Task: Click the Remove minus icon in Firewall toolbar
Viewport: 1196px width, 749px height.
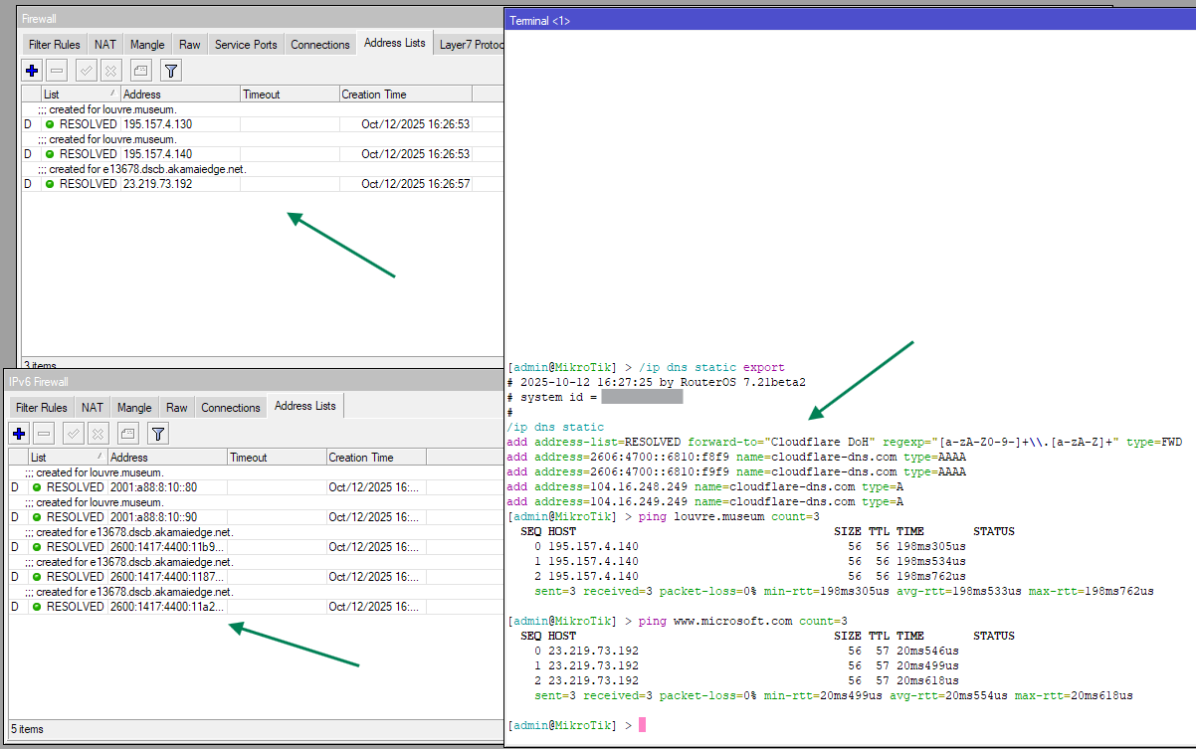Action: click(x=57, y=71)
